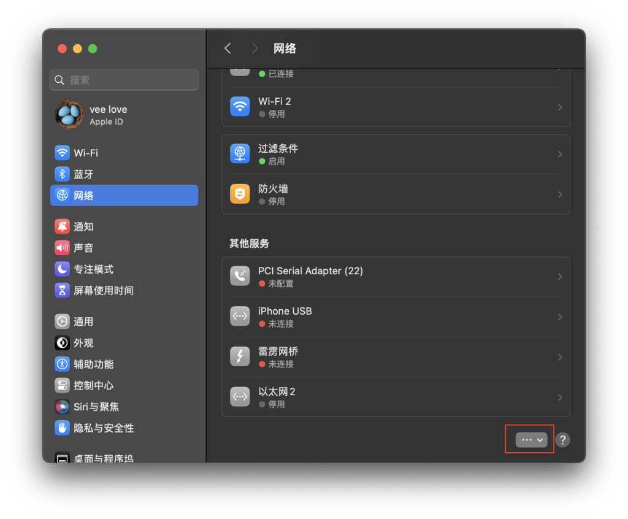The width and height of the screenshot is (628, 519).
Task: Select the 辅助功能 accessibility icon
Action: 62,364
